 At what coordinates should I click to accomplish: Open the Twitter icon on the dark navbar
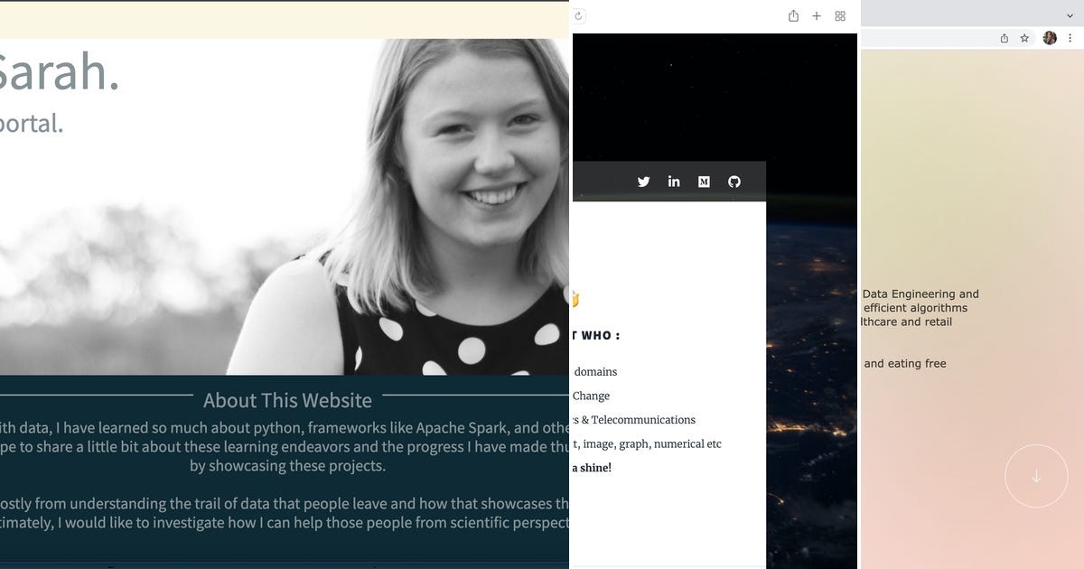643,181
